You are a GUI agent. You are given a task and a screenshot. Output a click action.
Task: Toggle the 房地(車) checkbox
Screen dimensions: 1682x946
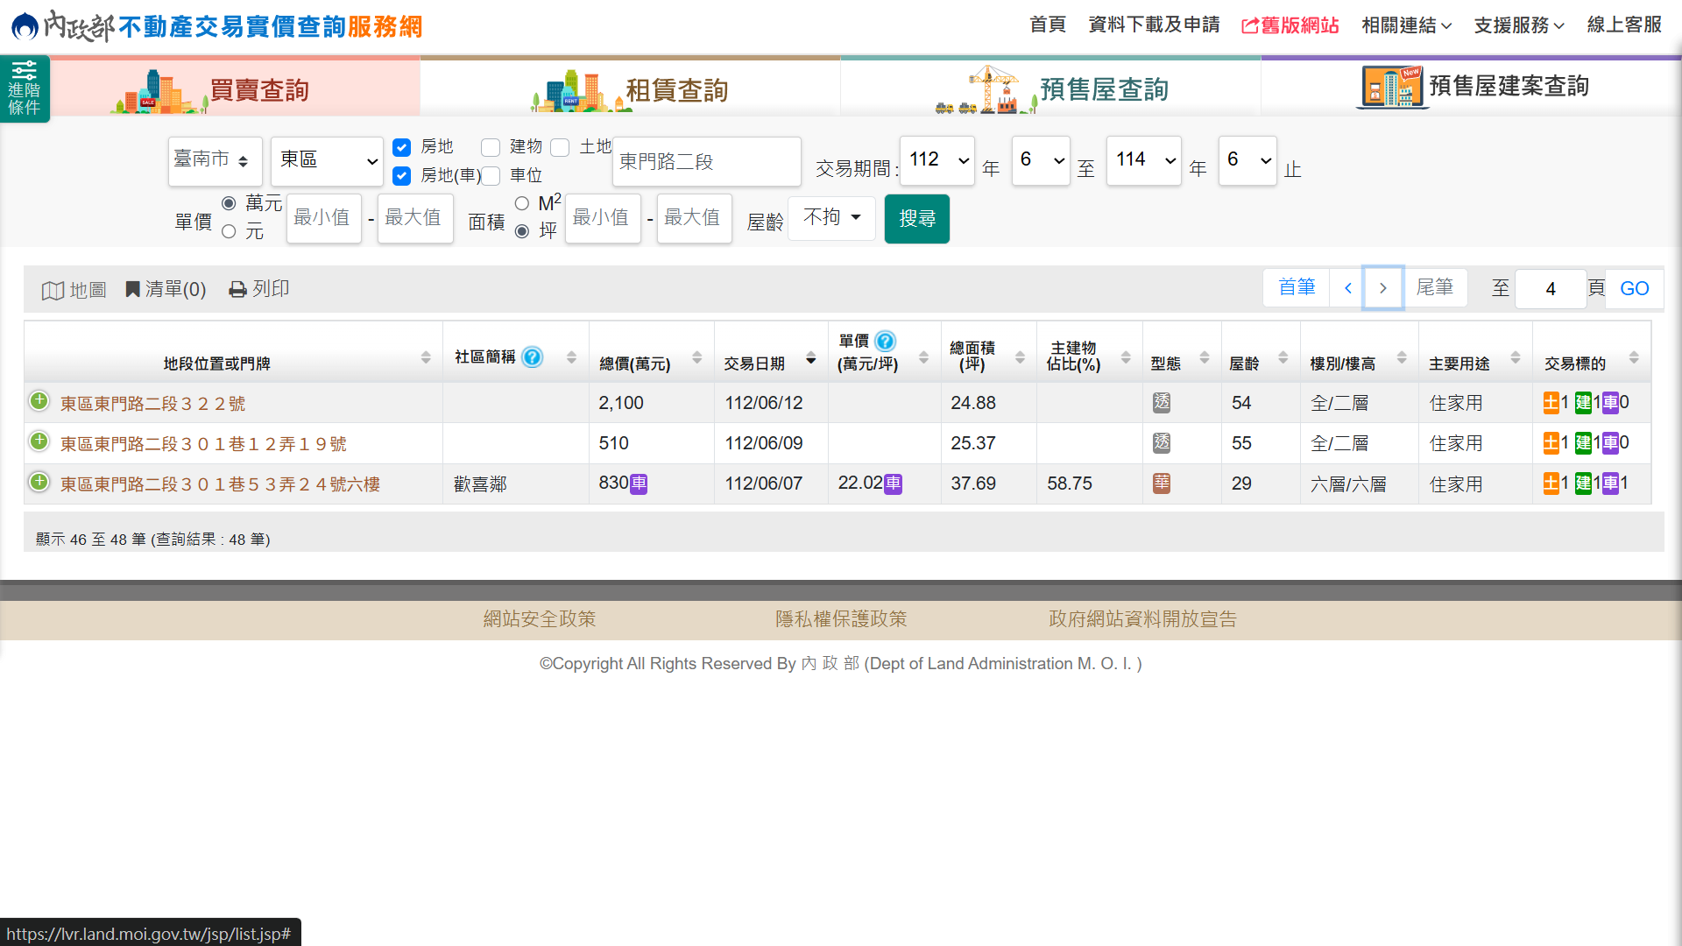[402, 176]
